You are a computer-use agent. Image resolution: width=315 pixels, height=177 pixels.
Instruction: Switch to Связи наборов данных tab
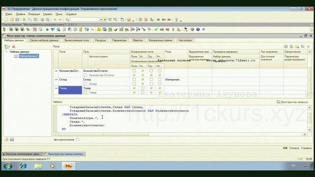click(44, 40)
